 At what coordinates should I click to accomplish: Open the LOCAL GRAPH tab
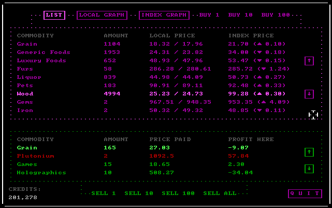102,15
